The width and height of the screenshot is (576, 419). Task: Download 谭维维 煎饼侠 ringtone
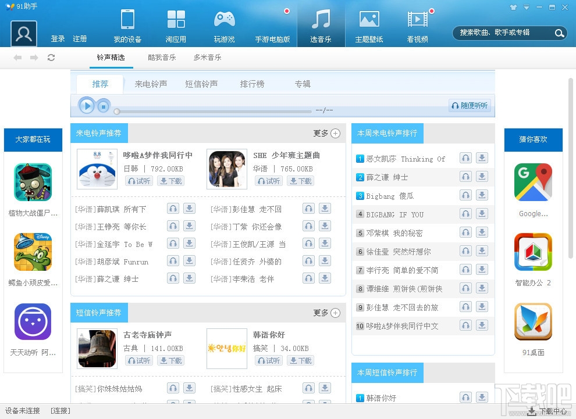[x=482, y=288]
